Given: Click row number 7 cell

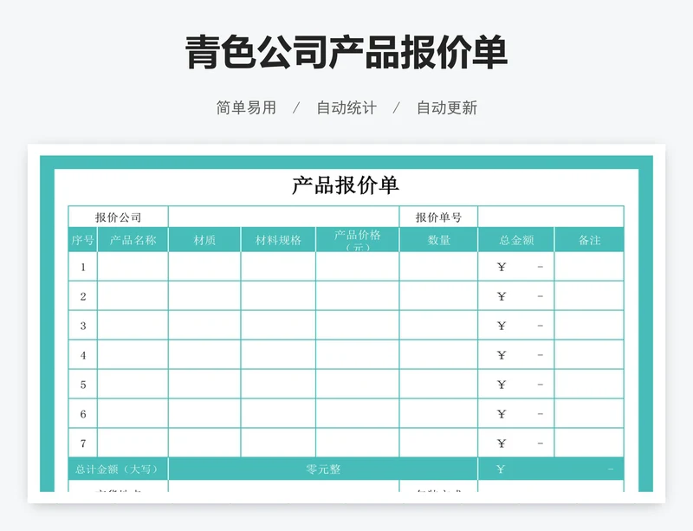Looking at the screenshot, I should click(x=82, y=443).
